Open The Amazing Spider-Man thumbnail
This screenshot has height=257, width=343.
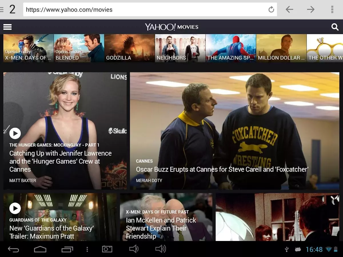(x=231, y=48)
